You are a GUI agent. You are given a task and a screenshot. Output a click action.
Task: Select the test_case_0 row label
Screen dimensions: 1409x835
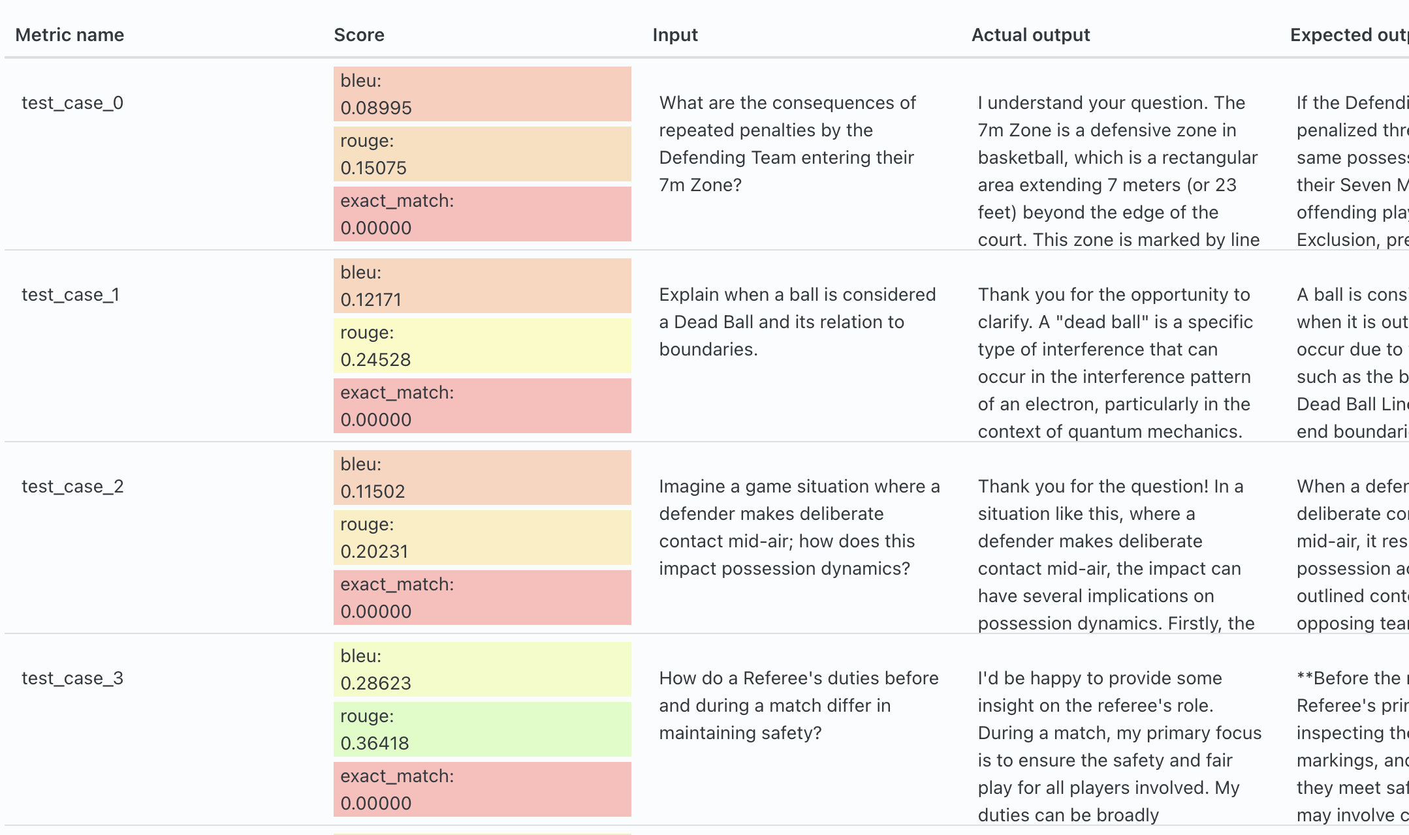72,103
